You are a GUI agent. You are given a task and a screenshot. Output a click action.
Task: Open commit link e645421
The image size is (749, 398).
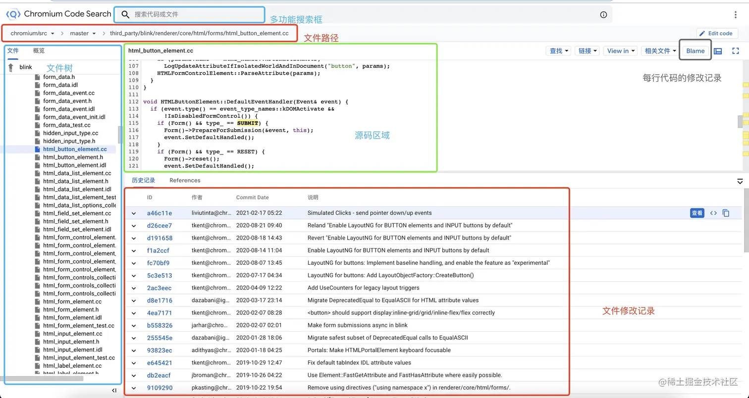[x=160, y=363]
